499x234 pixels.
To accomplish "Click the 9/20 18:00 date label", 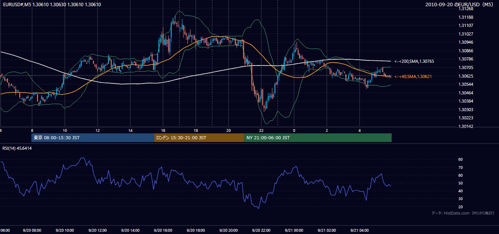I will (196, 230).
